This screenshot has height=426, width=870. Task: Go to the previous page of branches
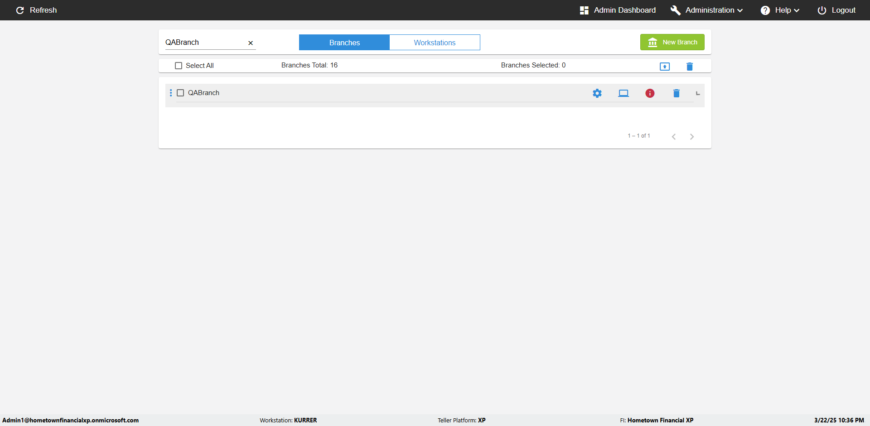(x=674, y=137)
